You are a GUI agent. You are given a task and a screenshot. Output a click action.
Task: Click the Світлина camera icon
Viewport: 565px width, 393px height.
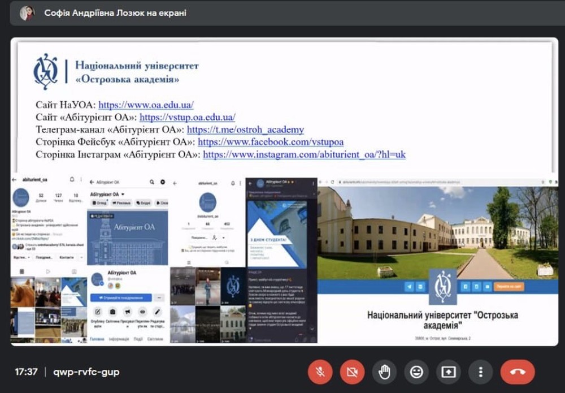pos(112,312)
